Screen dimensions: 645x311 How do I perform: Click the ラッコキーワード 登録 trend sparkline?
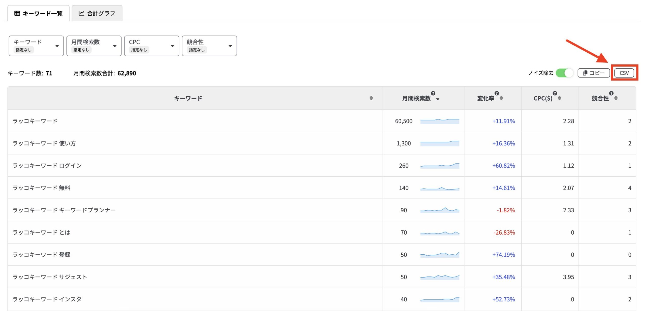(x=440, y=255)
